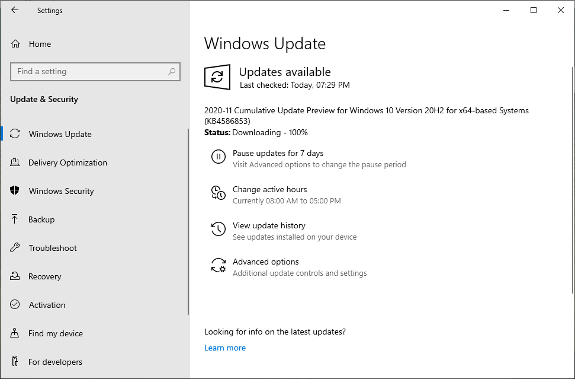Click the Windows Update page title

[x=265, y=43]
